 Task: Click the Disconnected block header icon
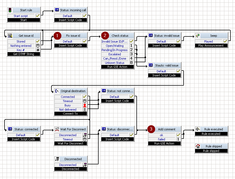coord(57,159)
